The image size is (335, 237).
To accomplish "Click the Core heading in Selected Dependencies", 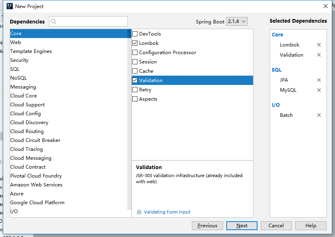I will 277,34.
